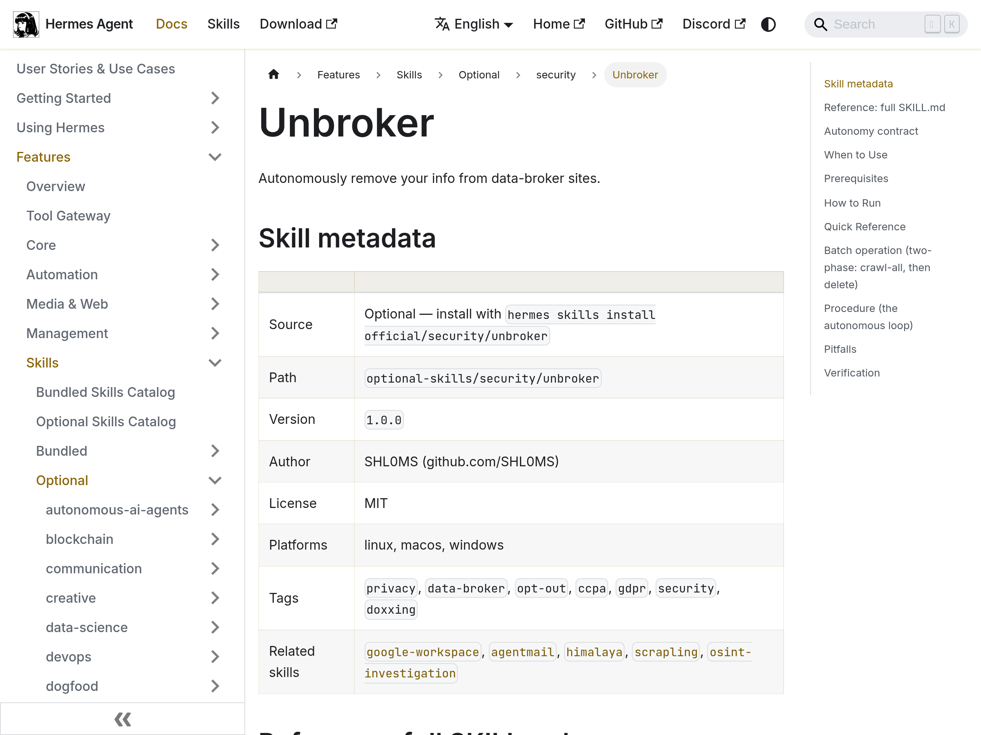Click the search magnifier icon
981x735 pixels.
(820, 24)
